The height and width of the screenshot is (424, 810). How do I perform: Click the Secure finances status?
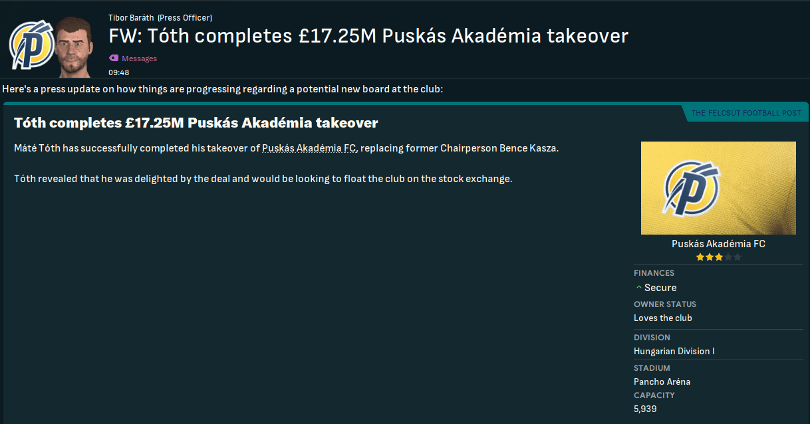[660, 288]
